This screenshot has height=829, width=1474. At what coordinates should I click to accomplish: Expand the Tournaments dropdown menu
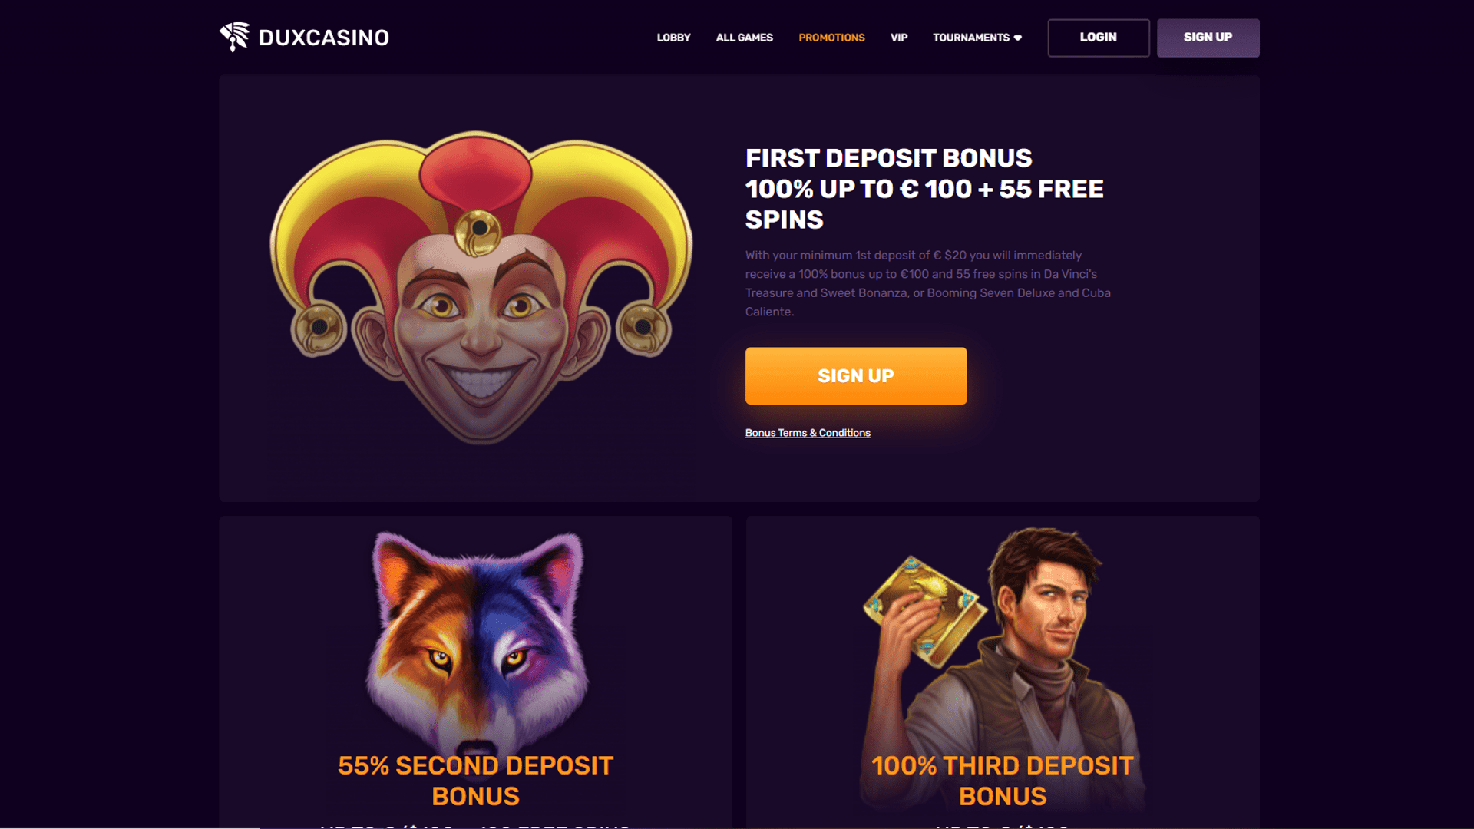tap(977, 38)
